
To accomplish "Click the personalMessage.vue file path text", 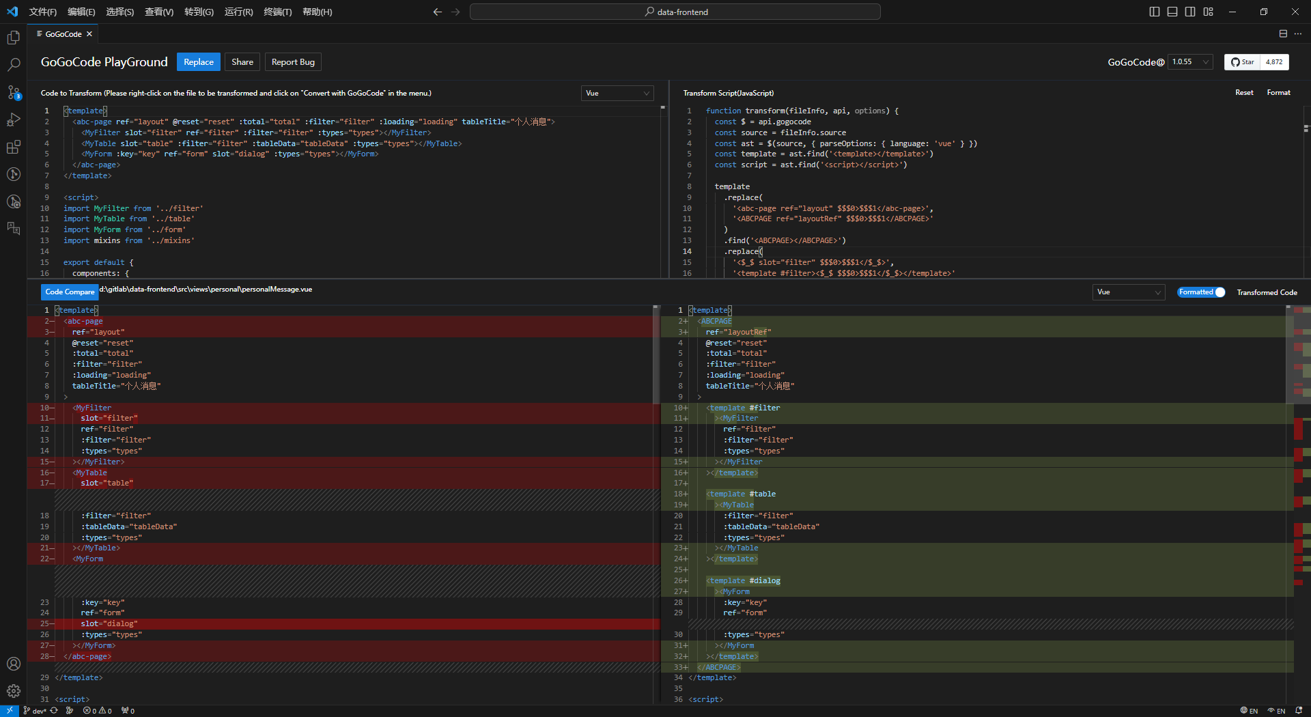I will [x=206, y=290].
